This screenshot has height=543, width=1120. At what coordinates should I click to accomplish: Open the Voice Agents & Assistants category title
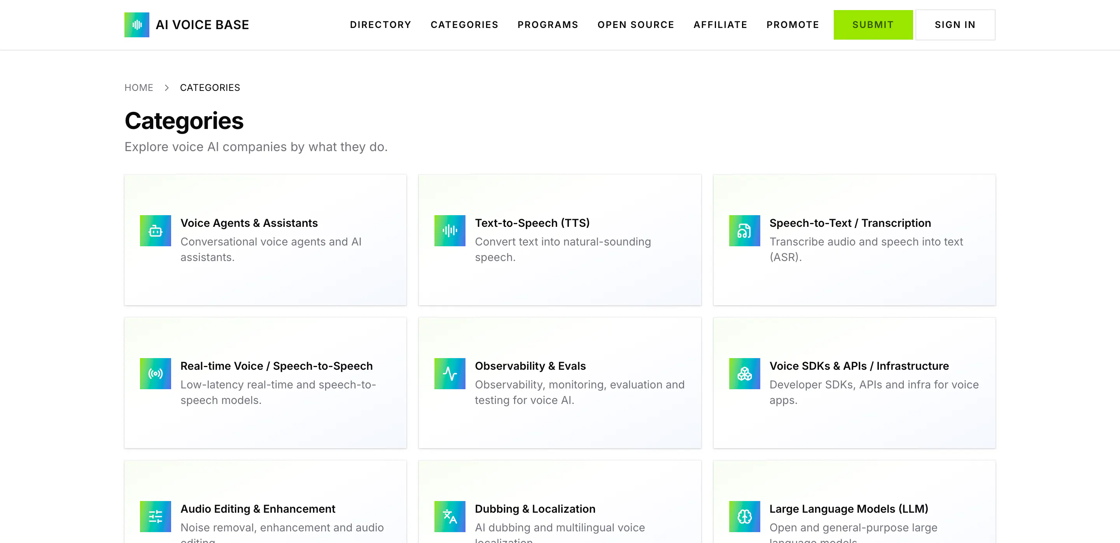click(249, 223)
